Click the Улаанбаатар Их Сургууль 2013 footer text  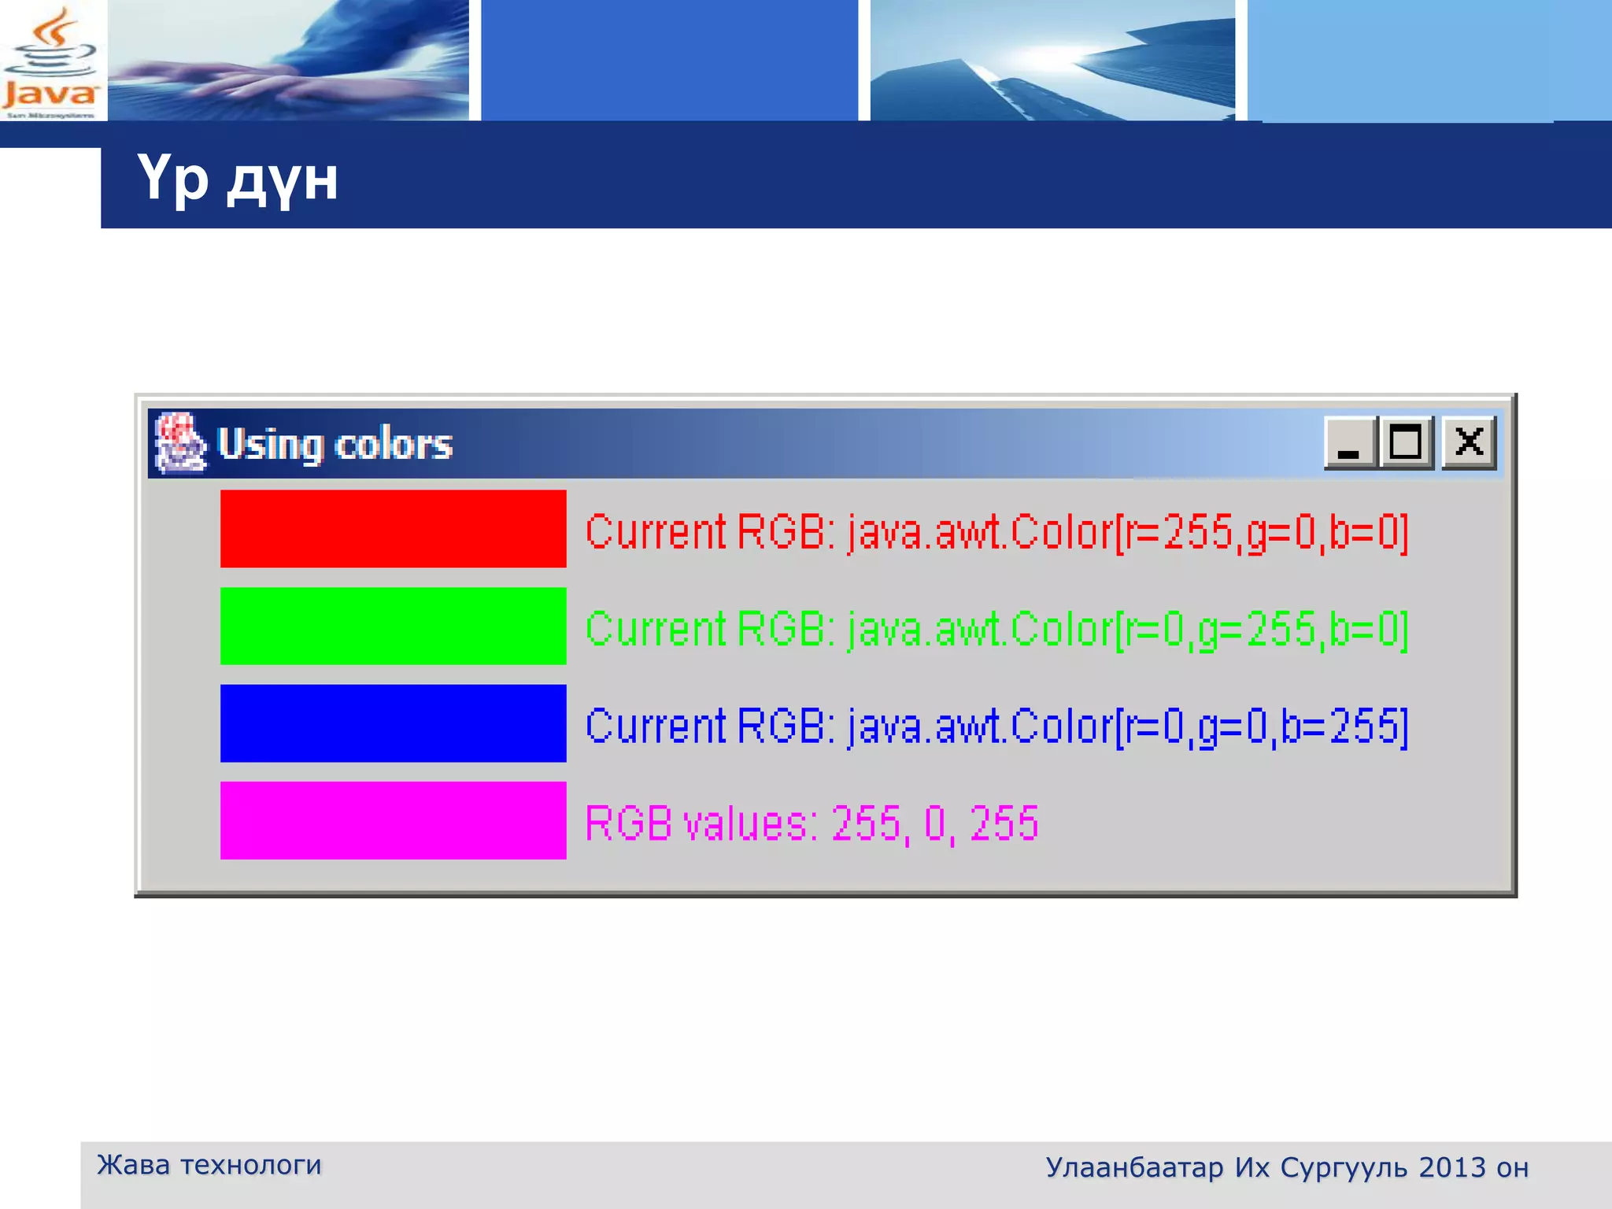(1286, 1168)
